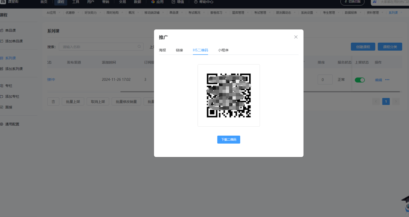Switch to the 考生管理 page tab
Image resolution: width=409 pixels, height=217 pixels.
click(329, 13)
